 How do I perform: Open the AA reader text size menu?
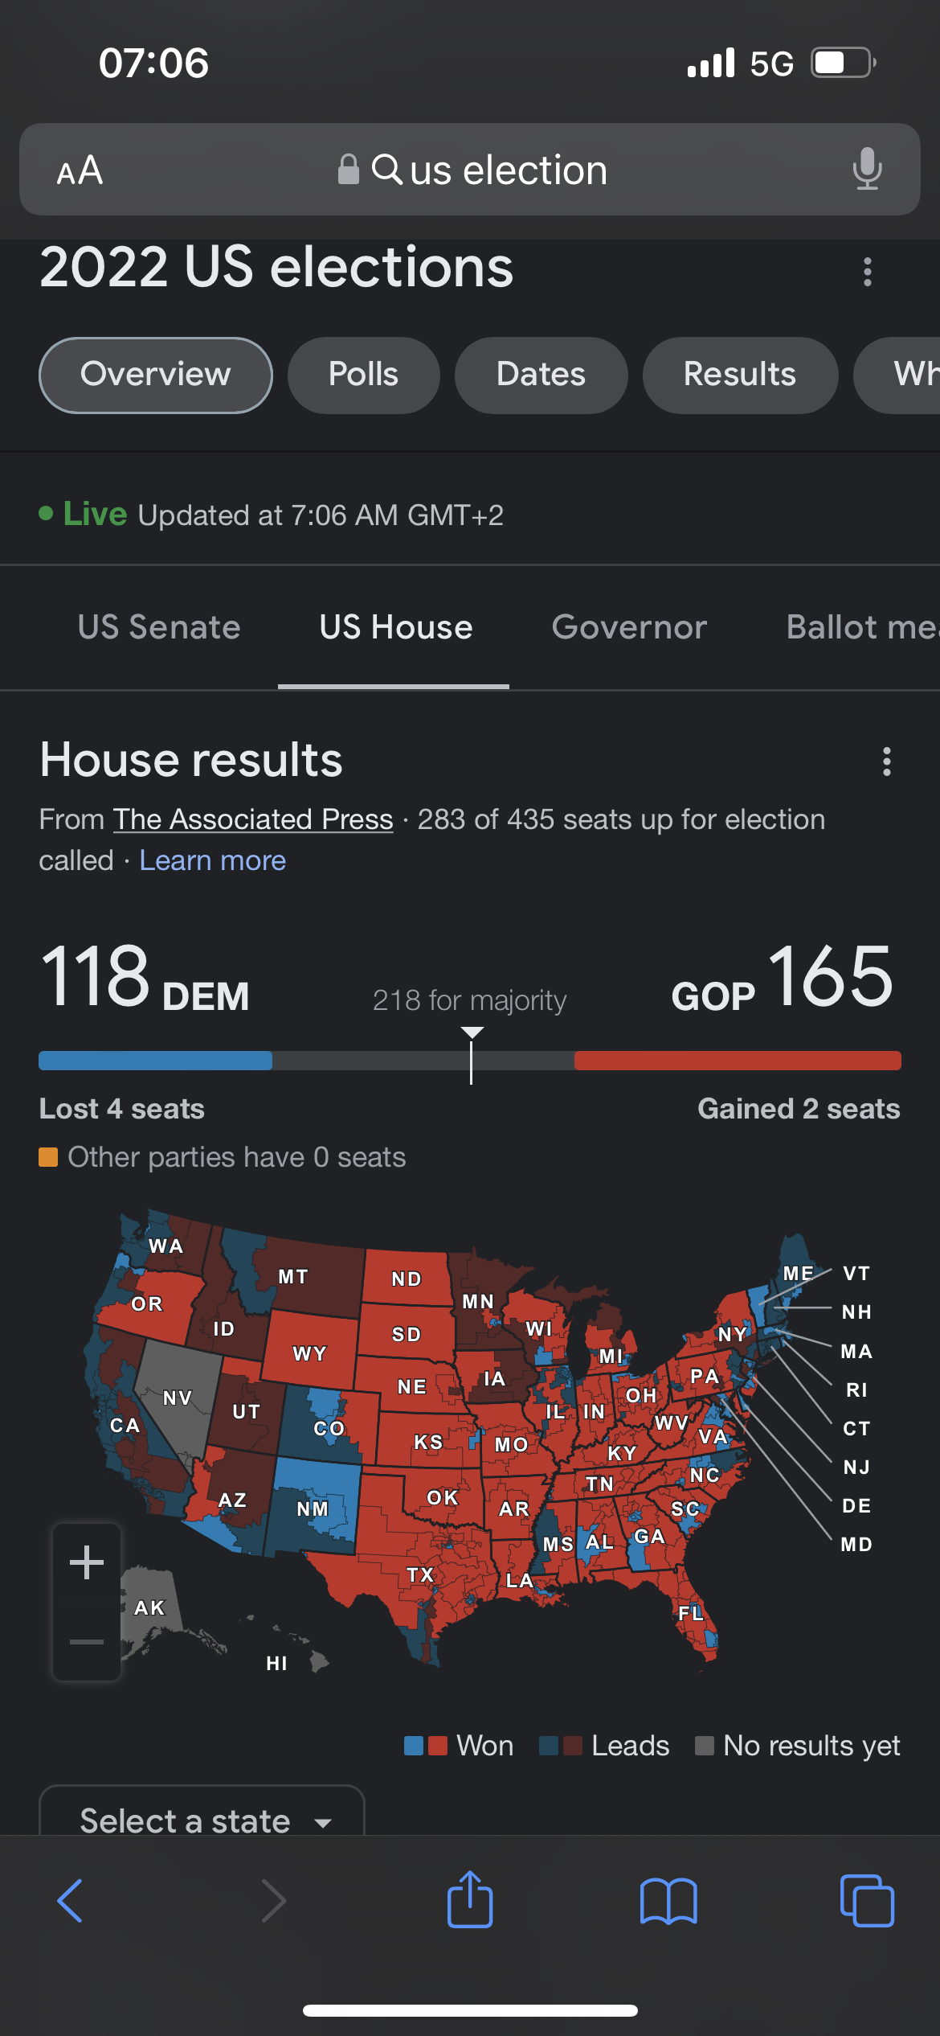point(80,170)
